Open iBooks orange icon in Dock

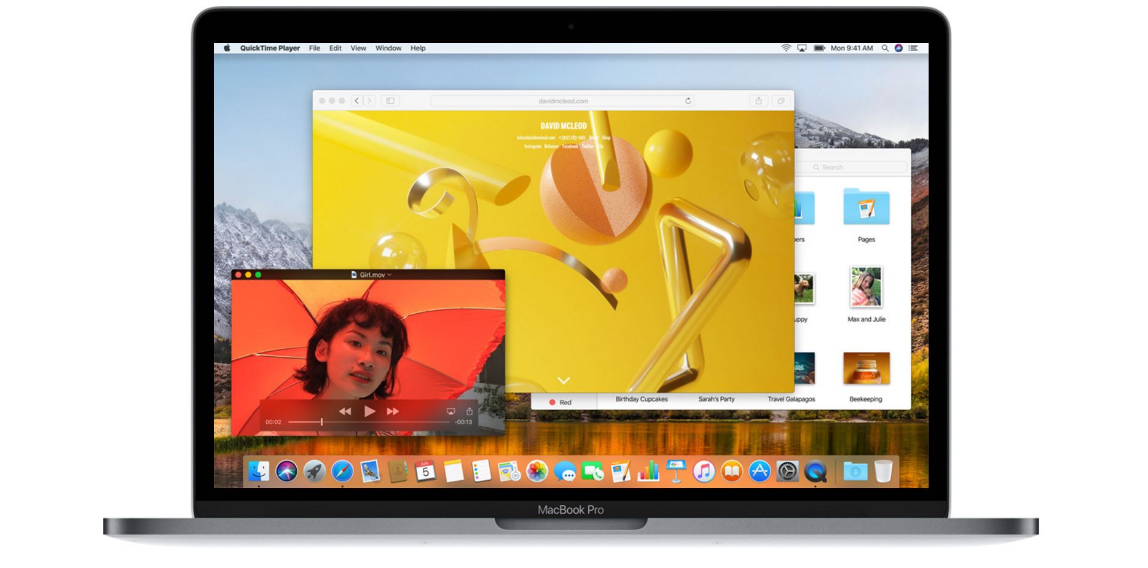pyautogui.click(x=731, y=472)
